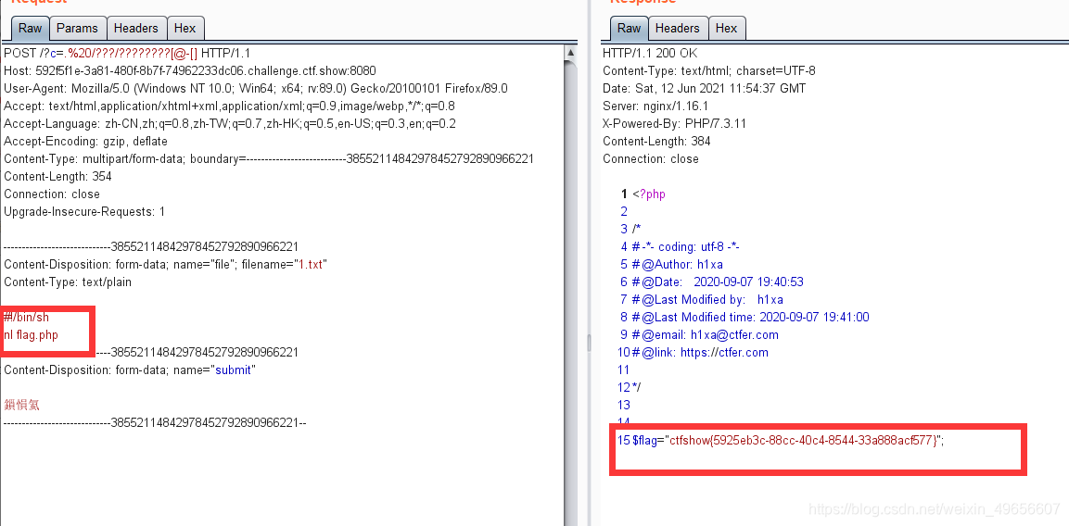Click the filename "1.txt" Content-Disposition line

point(166,264)
